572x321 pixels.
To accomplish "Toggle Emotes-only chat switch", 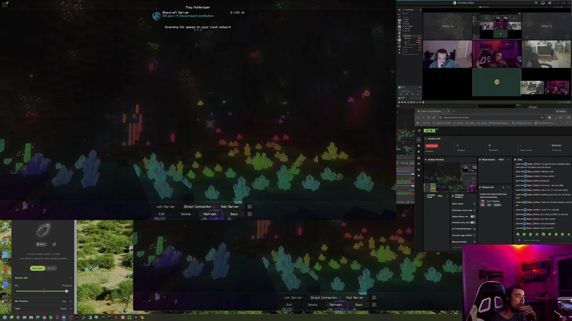I will point(473,222).
